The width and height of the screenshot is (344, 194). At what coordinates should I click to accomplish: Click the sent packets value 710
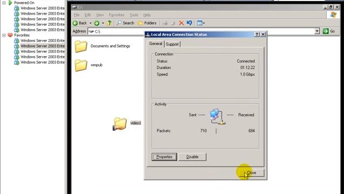point(203,130)
